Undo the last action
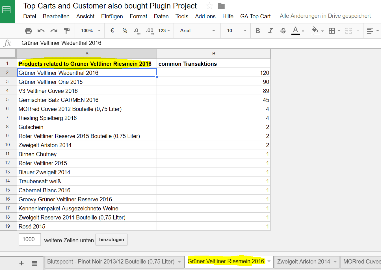381x270 pixels. pyautogui.click(x=41, y=31)
